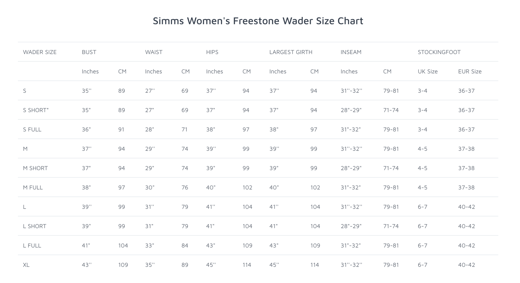Select the S SHORT* row label
The height and width of the screenshot is (283, 520).
point(36,110)
